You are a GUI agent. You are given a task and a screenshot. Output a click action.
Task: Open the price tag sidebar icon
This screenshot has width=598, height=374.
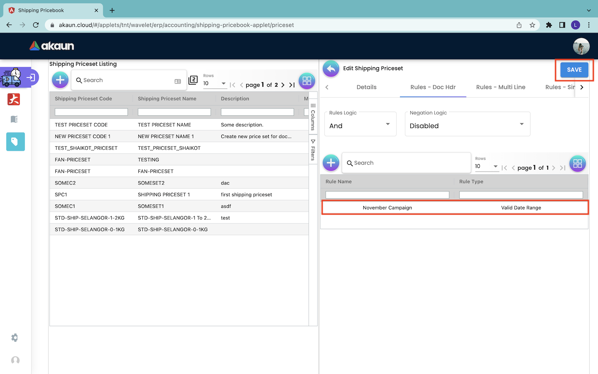(x=15, y=142)
